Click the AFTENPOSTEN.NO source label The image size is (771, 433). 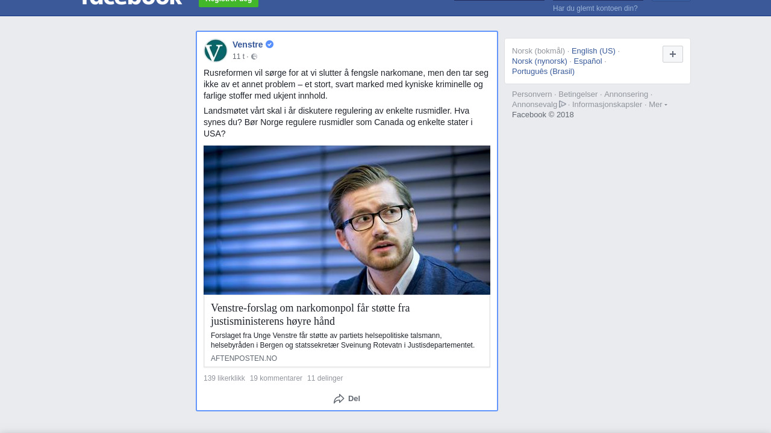coord(244,358)
